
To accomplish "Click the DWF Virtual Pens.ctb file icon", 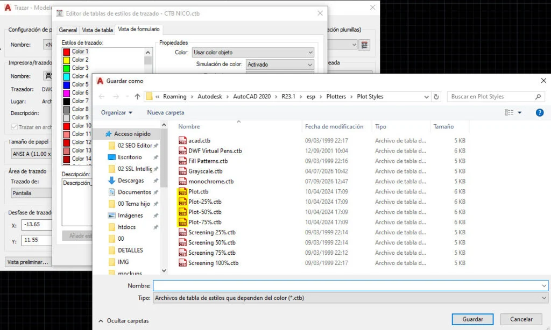I will (x=182, y=150).
